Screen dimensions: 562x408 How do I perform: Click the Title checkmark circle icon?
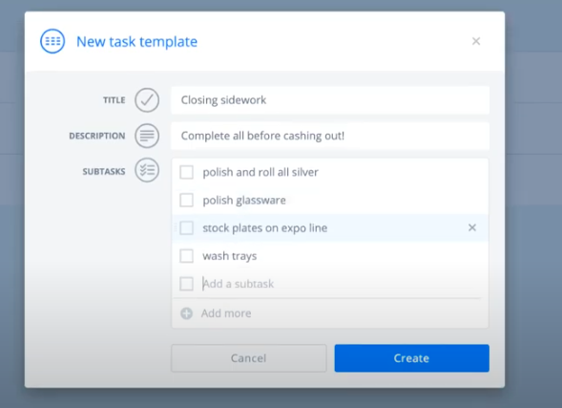147,100
